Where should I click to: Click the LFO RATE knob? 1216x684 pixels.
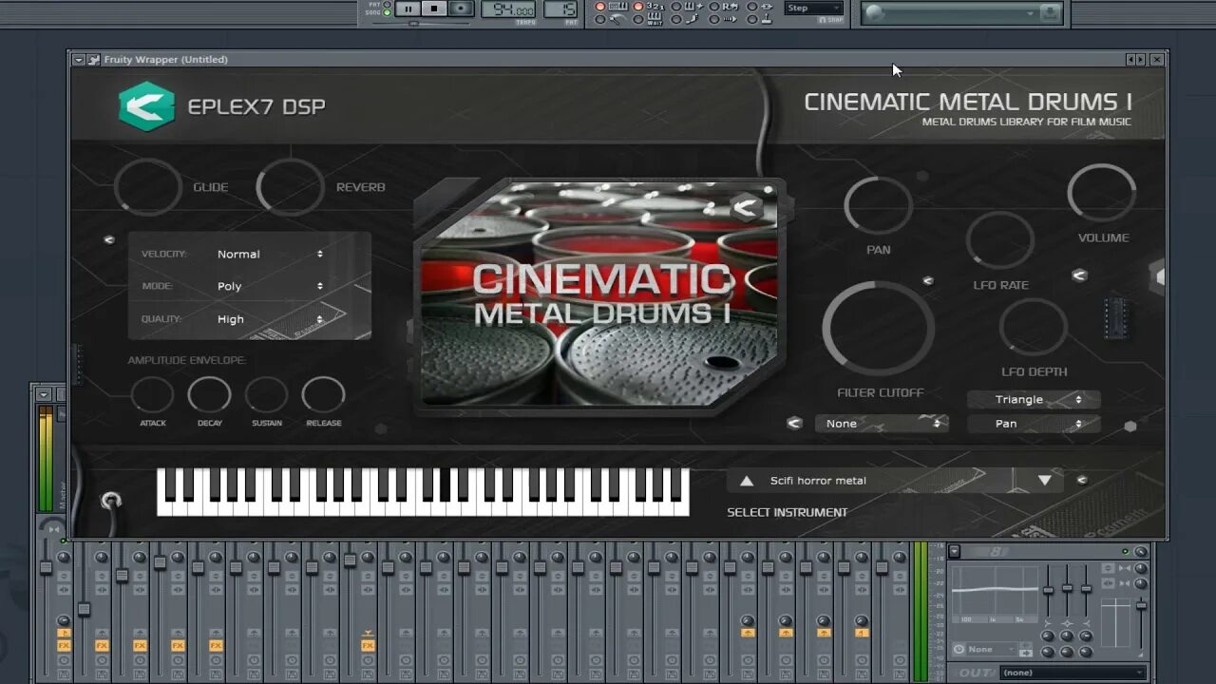point(1000,240)
